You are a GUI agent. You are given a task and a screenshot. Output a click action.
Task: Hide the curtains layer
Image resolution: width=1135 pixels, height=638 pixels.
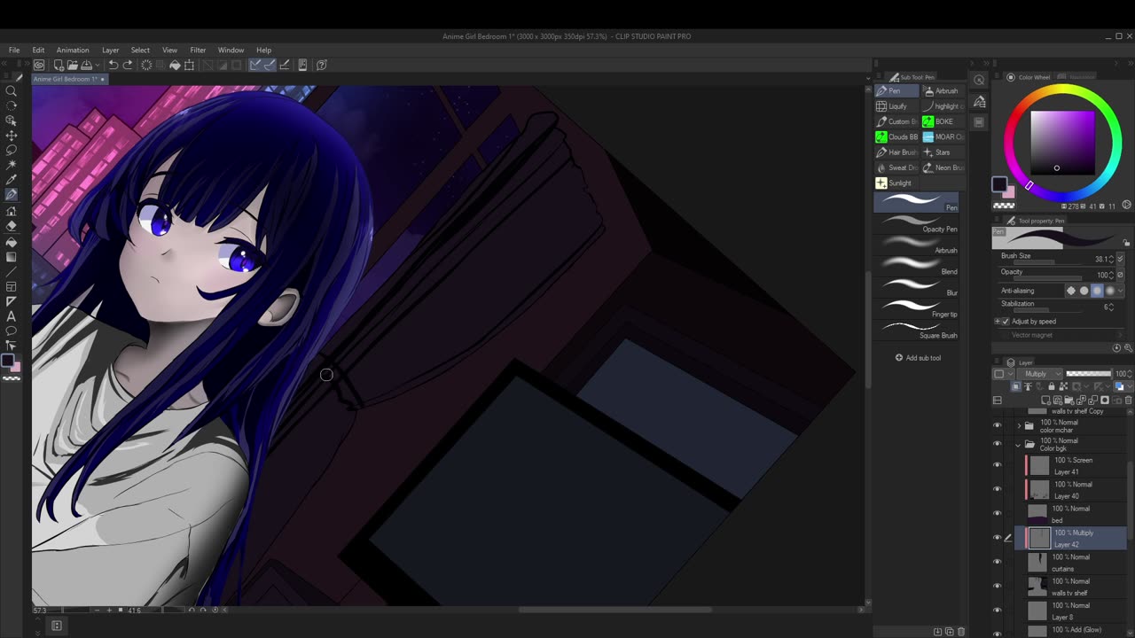click(997, 562)
